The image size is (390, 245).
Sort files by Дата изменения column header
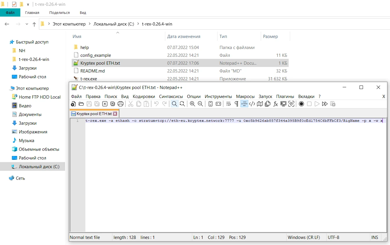click(x=184, y=37)
